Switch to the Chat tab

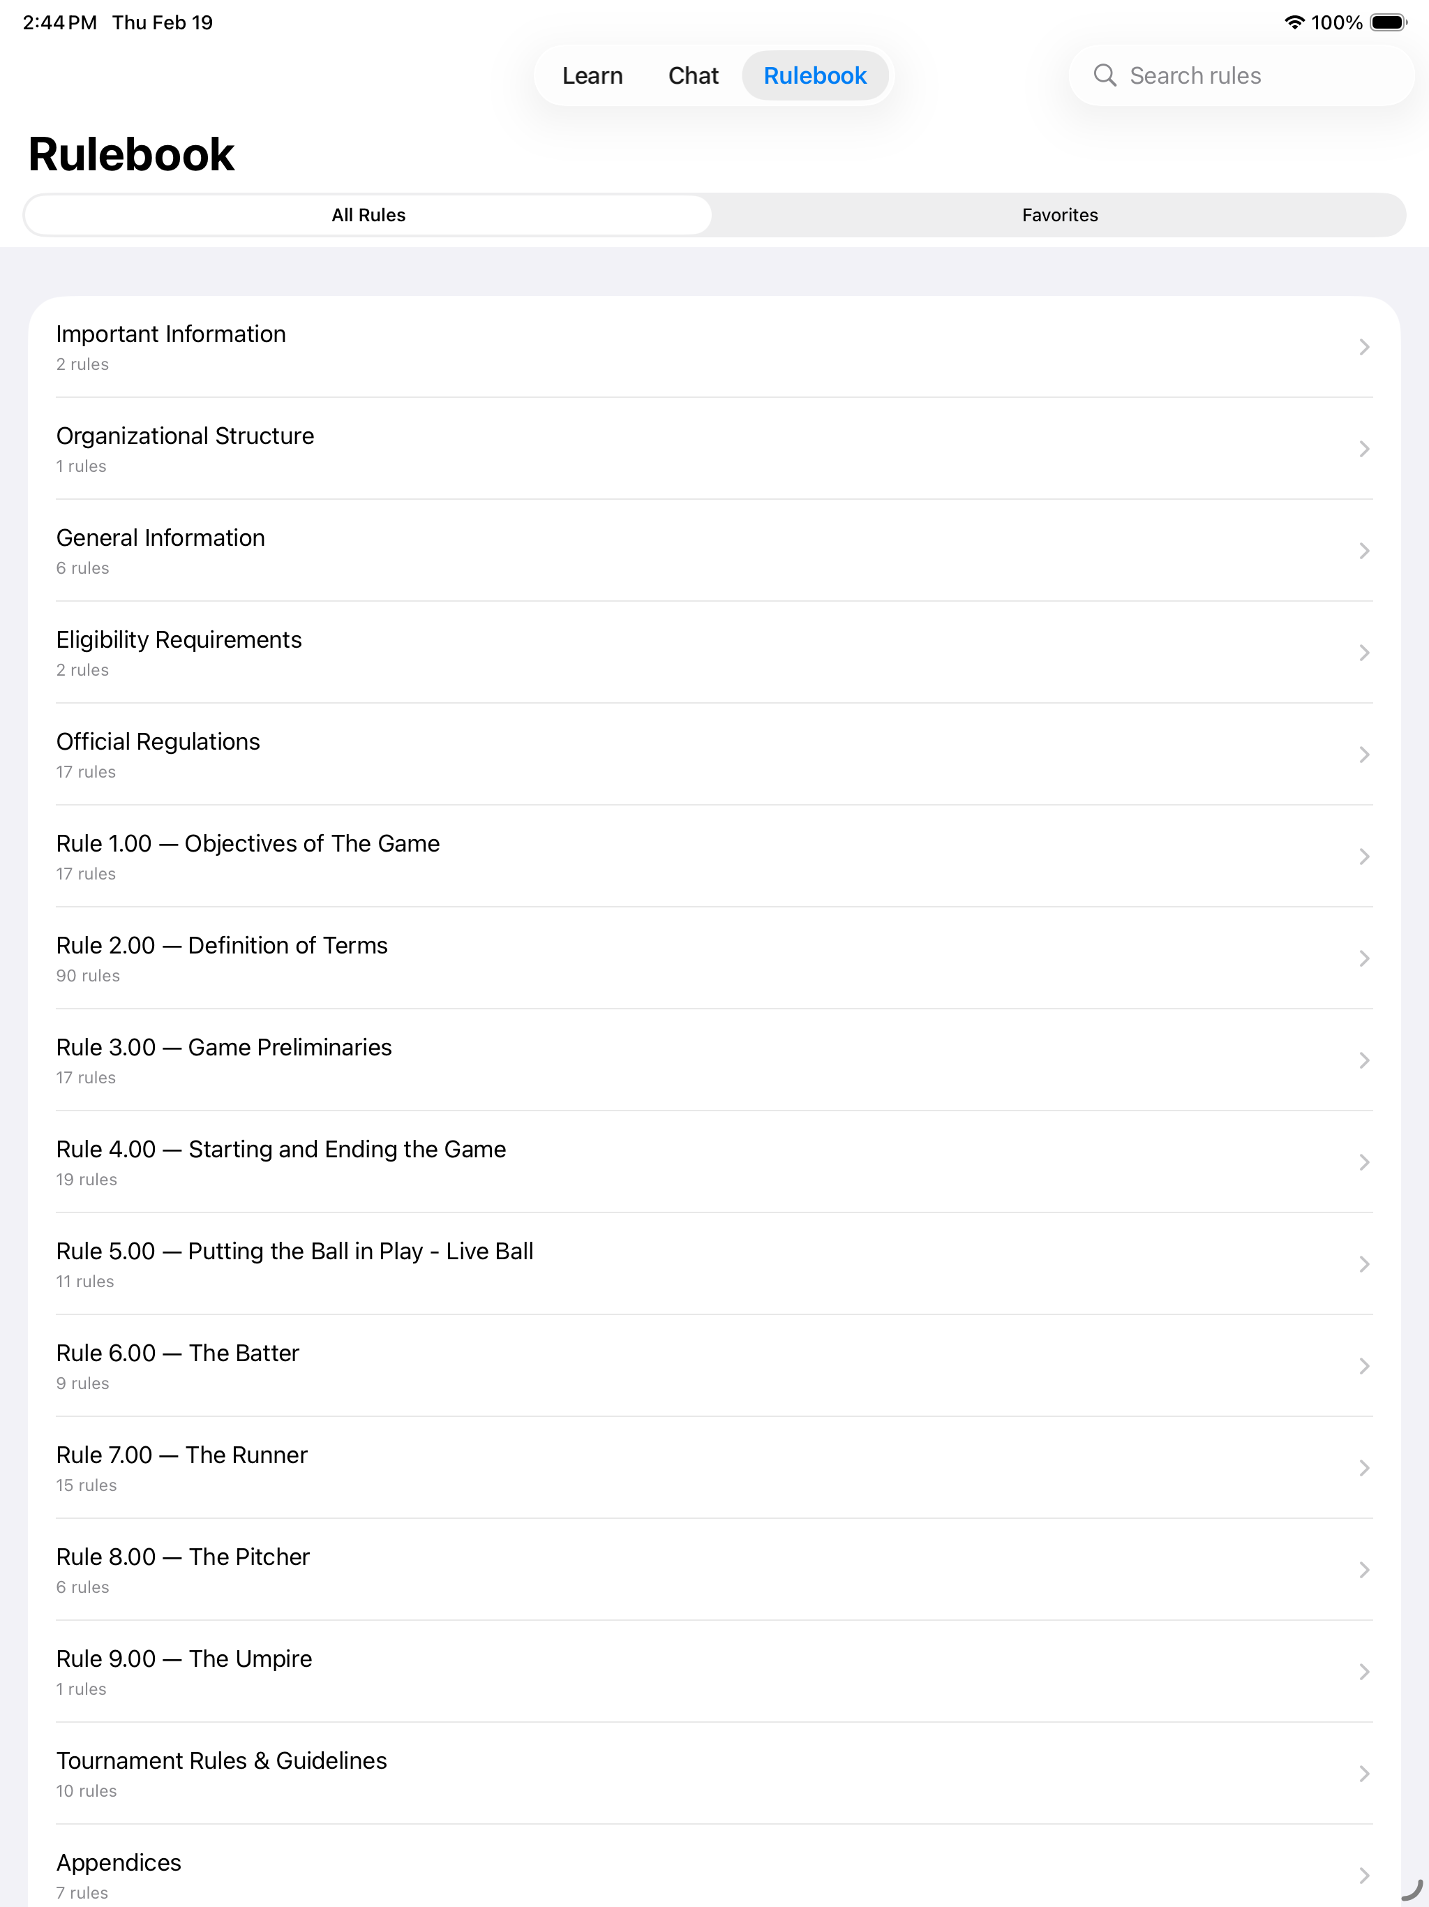click(693, 76)
